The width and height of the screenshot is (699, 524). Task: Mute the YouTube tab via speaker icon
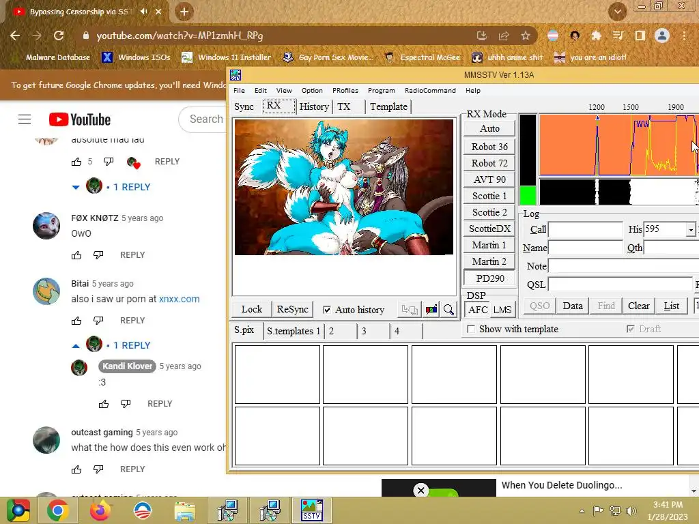coord(143,12)
